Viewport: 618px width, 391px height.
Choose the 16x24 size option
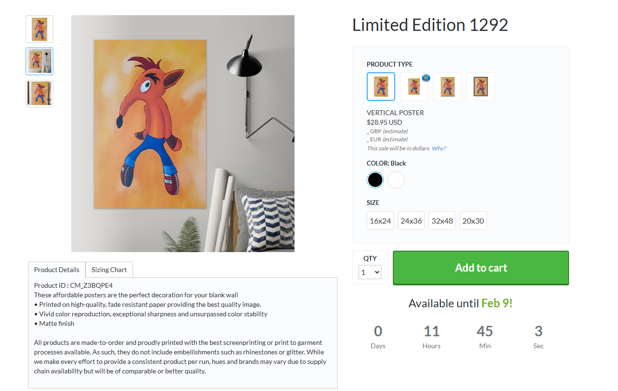(x=380, y=221)
